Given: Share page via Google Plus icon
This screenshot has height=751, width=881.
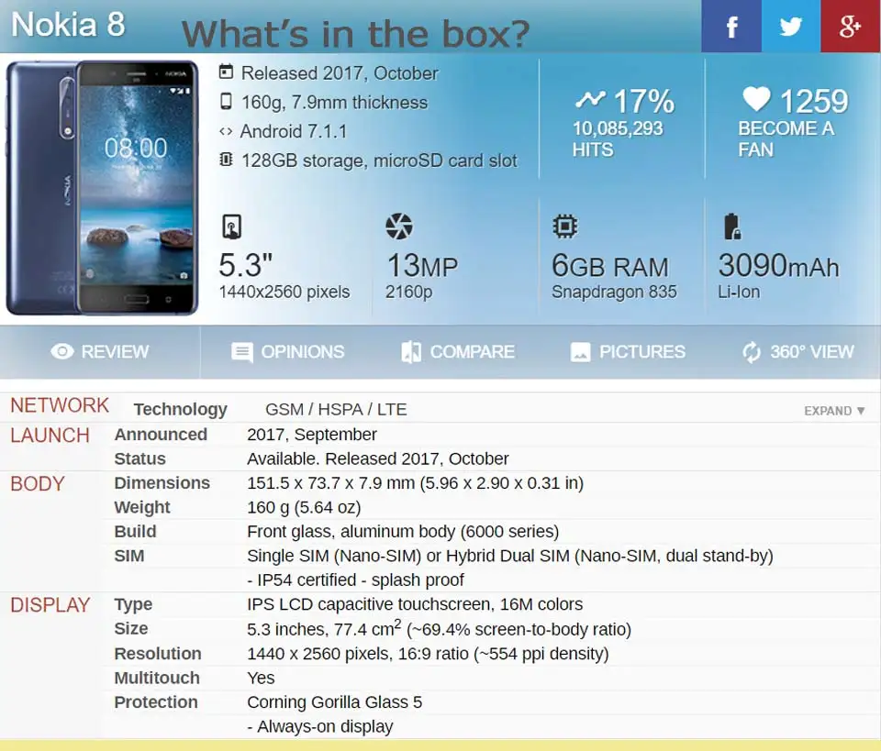Looking at the screenshot, I should [851, 27].
